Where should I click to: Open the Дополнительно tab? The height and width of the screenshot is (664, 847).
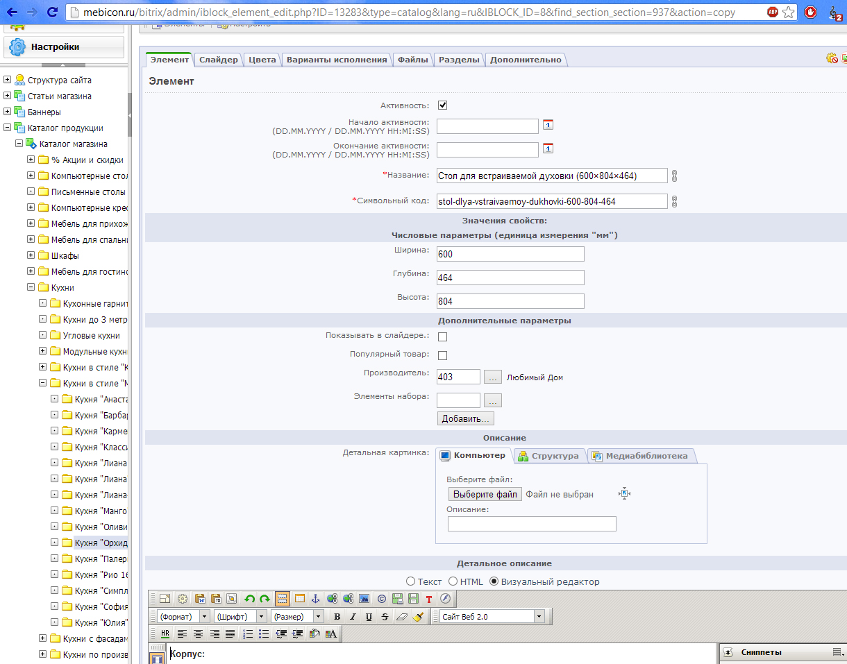(x=526, y=60)
